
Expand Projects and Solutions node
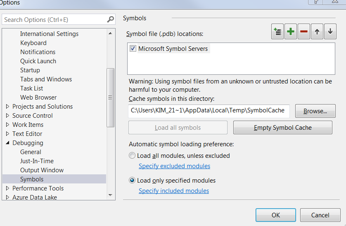point(7,106)
